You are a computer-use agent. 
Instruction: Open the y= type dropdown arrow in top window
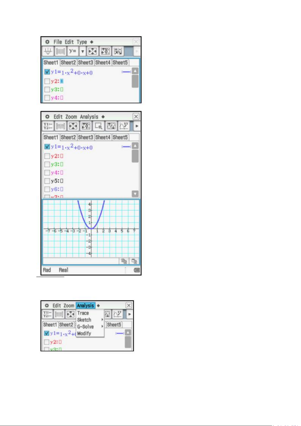[x=82, y=51]
